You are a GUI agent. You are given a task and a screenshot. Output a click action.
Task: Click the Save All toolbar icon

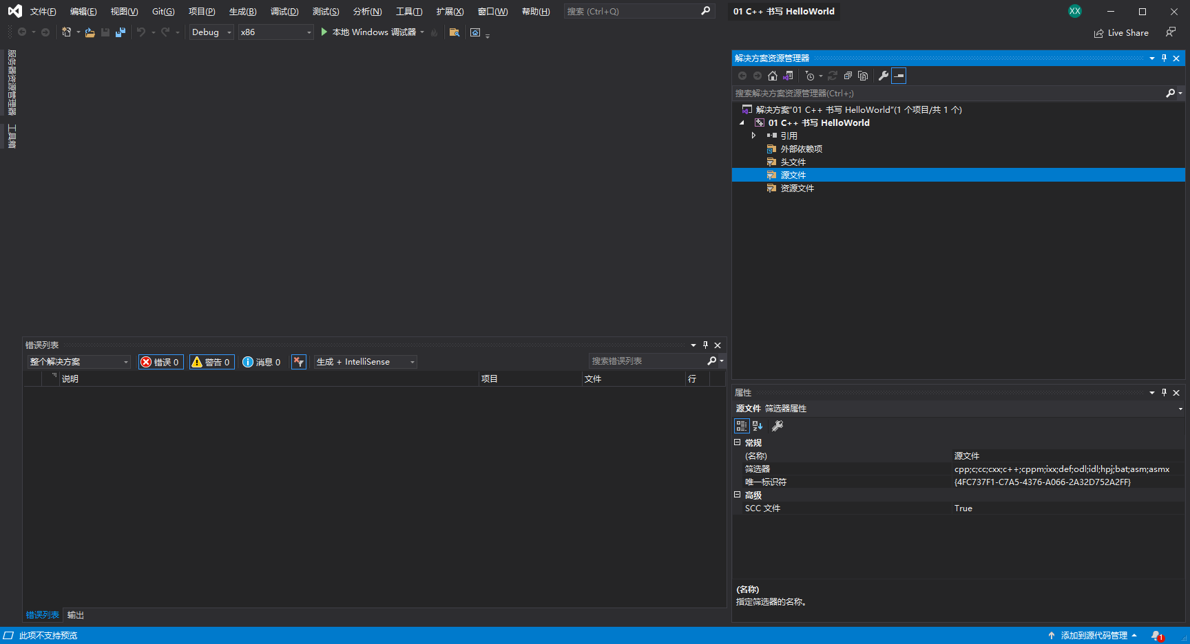click(121, 32)
